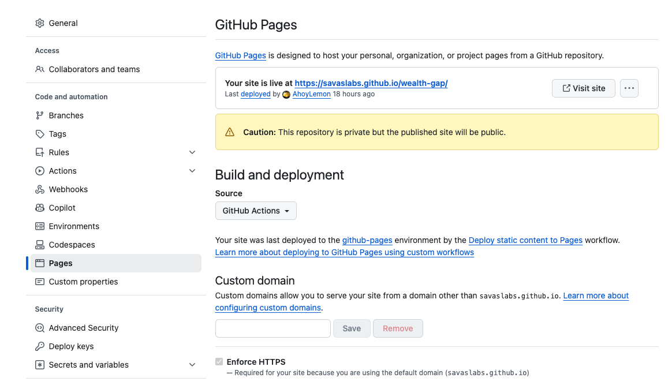Screen dimensions: 672x389
Task: Open the github-pages environment link
Action: click(x=367, y=240)
